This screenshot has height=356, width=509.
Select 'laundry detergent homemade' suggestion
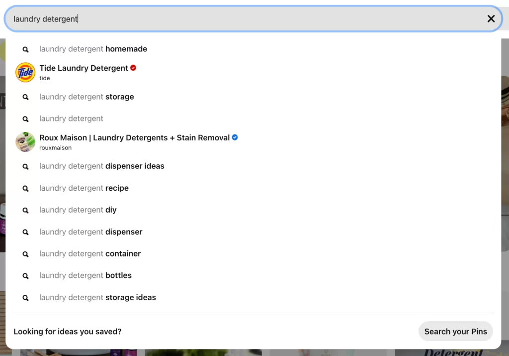click(93, 49)
